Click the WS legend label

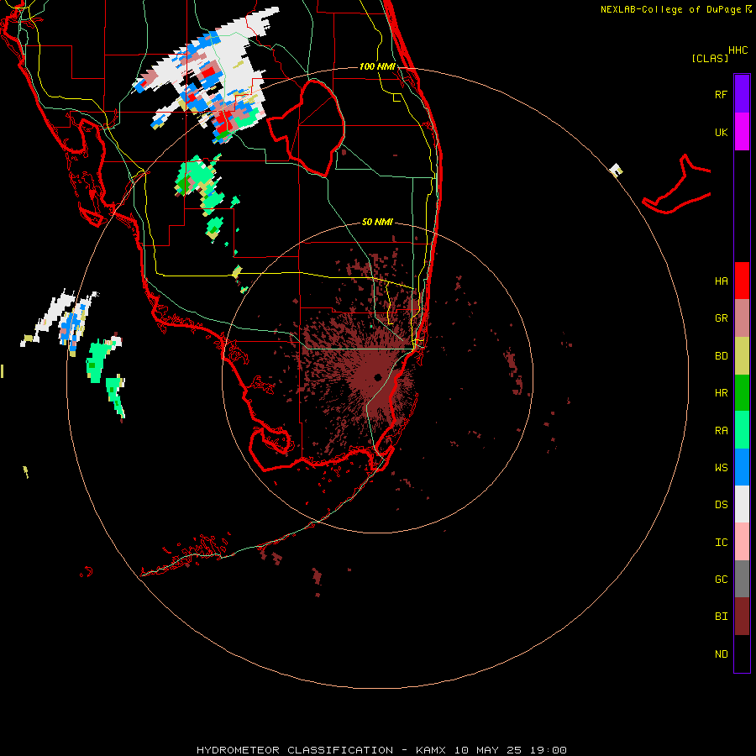tap(721, 468)
